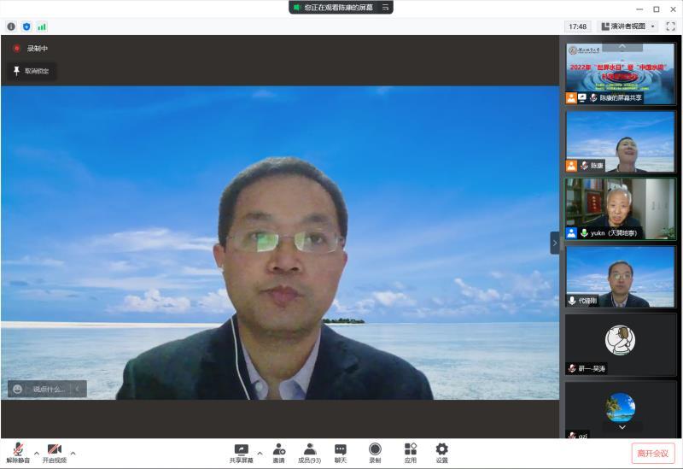Unpin the video via 取消锁定

pos(32,72)
